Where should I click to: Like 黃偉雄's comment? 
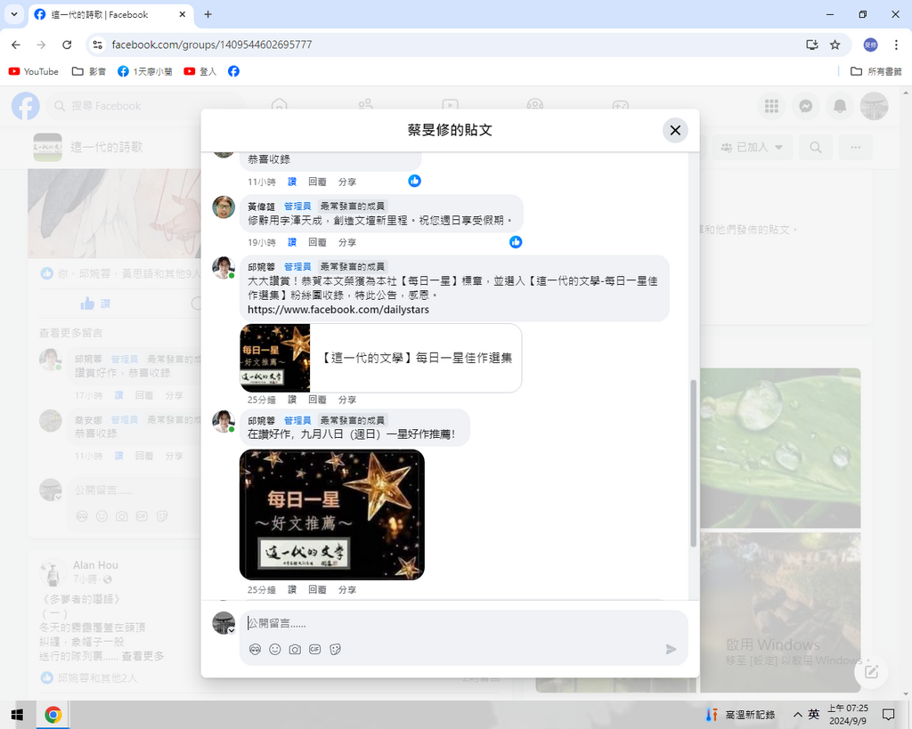pos(292,242)
